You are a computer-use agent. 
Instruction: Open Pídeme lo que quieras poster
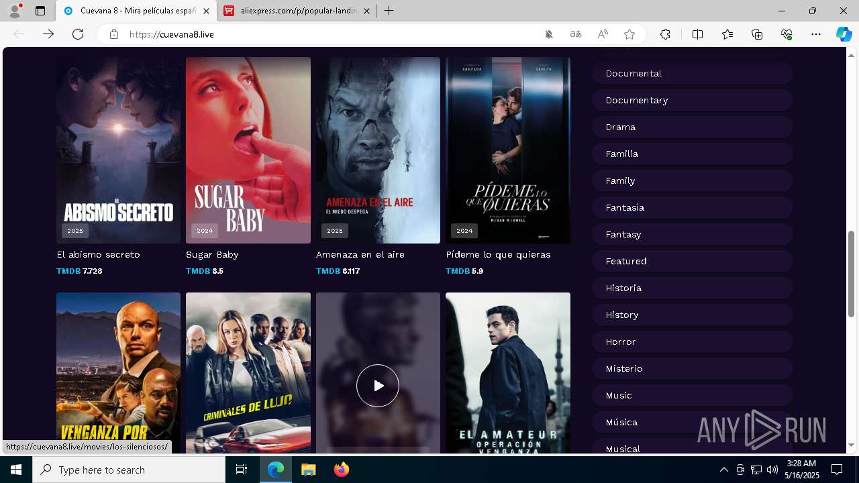click(x=508, y=150)
